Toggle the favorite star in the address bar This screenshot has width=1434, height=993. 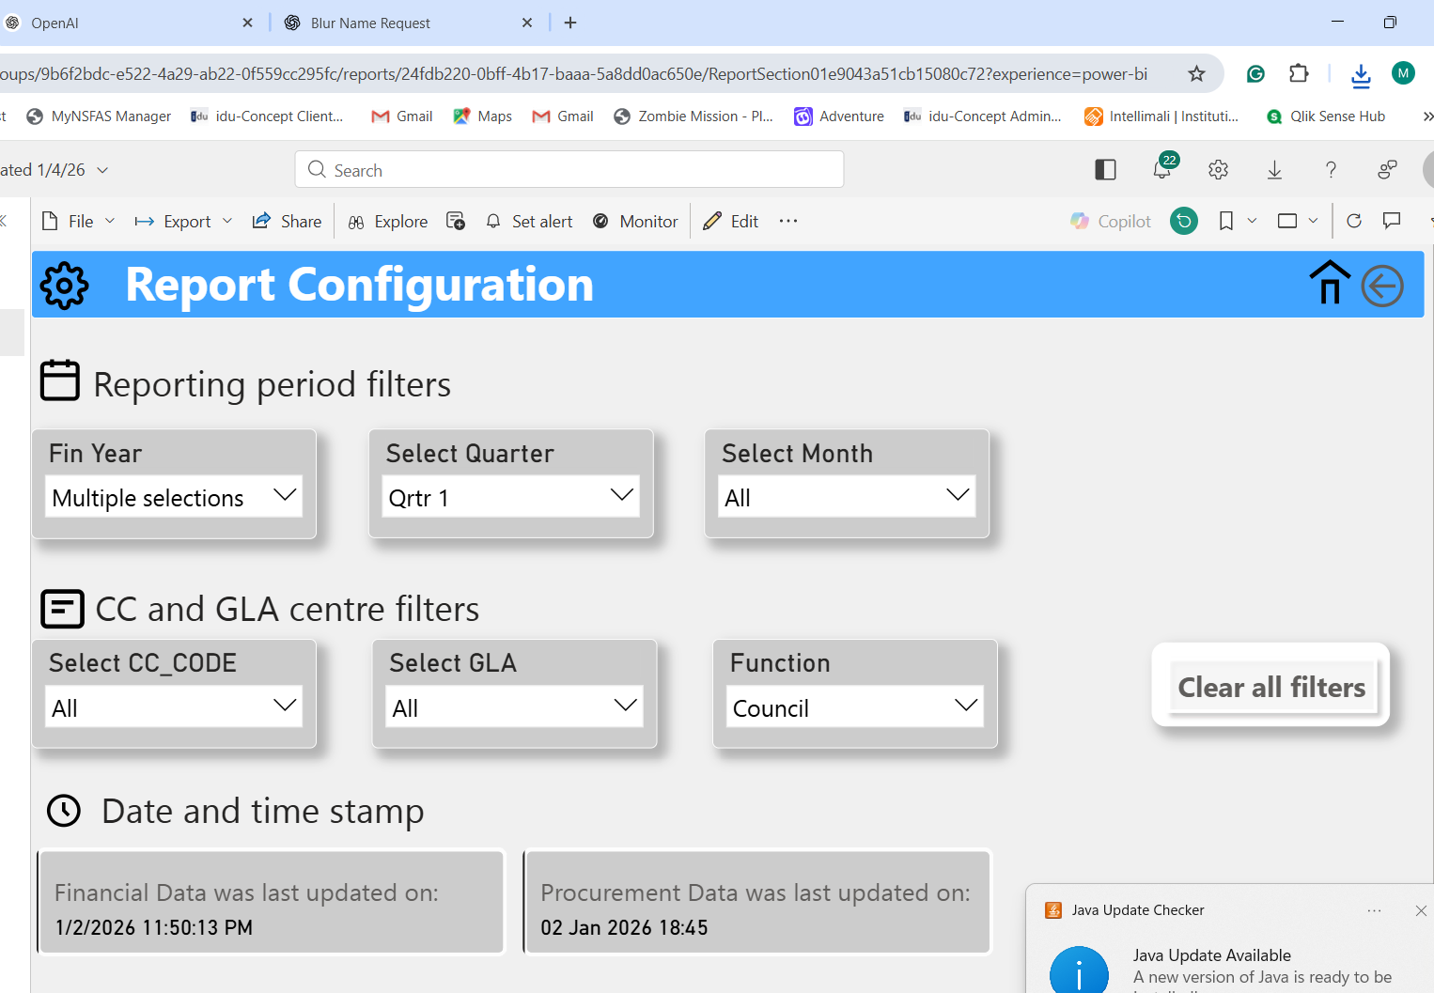(1196, 73)
